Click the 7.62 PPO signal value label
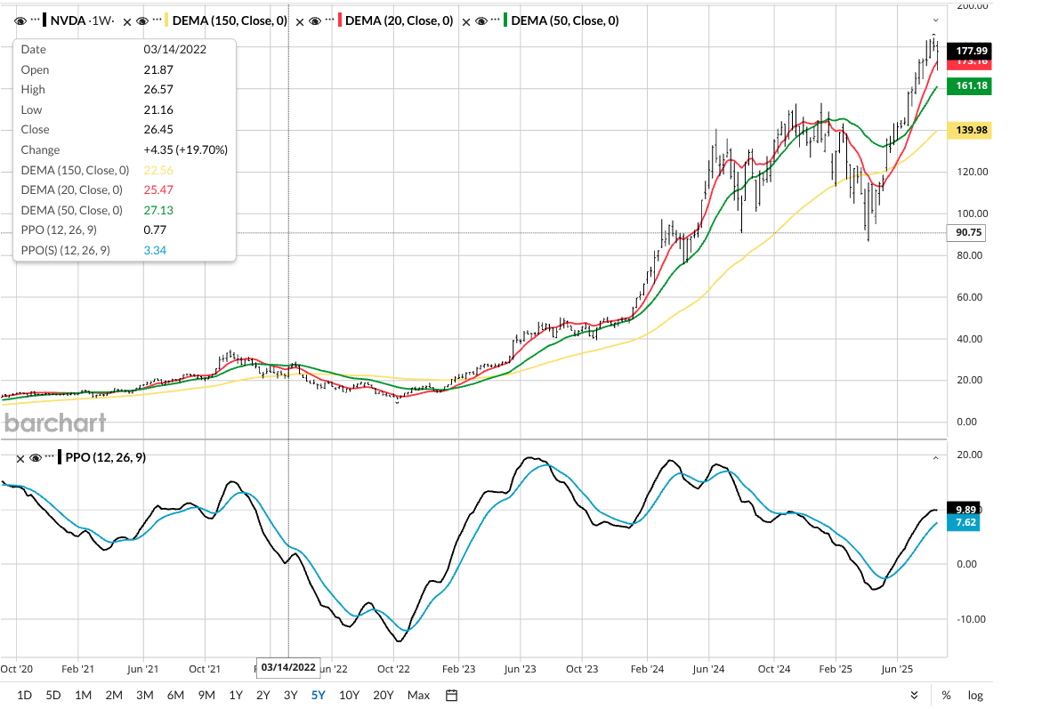The width and height of the screenshot is (1050, 709). [x=964, y=522]
